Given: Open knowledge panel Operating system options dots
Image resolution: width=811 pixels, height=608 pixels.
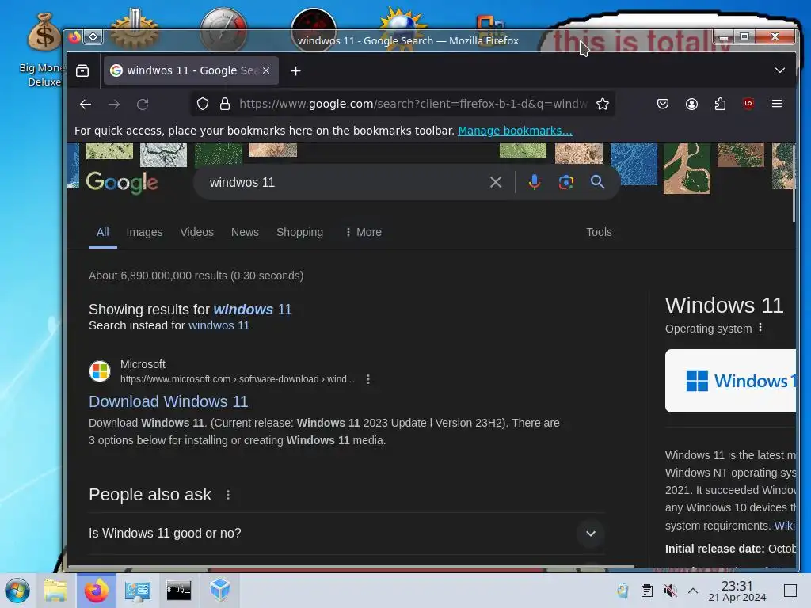Looking at the screenshot, I should (x=760, y=328).
